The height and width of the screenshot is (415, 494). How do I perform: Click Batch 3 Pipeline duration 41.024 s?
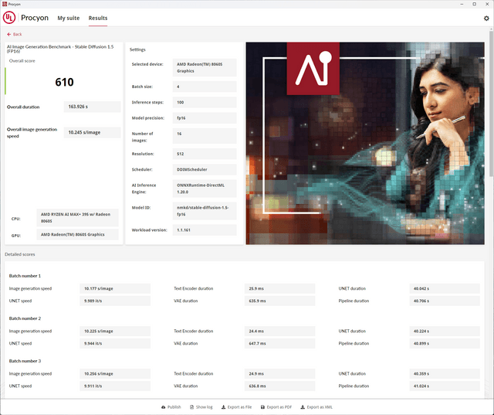pyautogui.click(x=445, y=386)
